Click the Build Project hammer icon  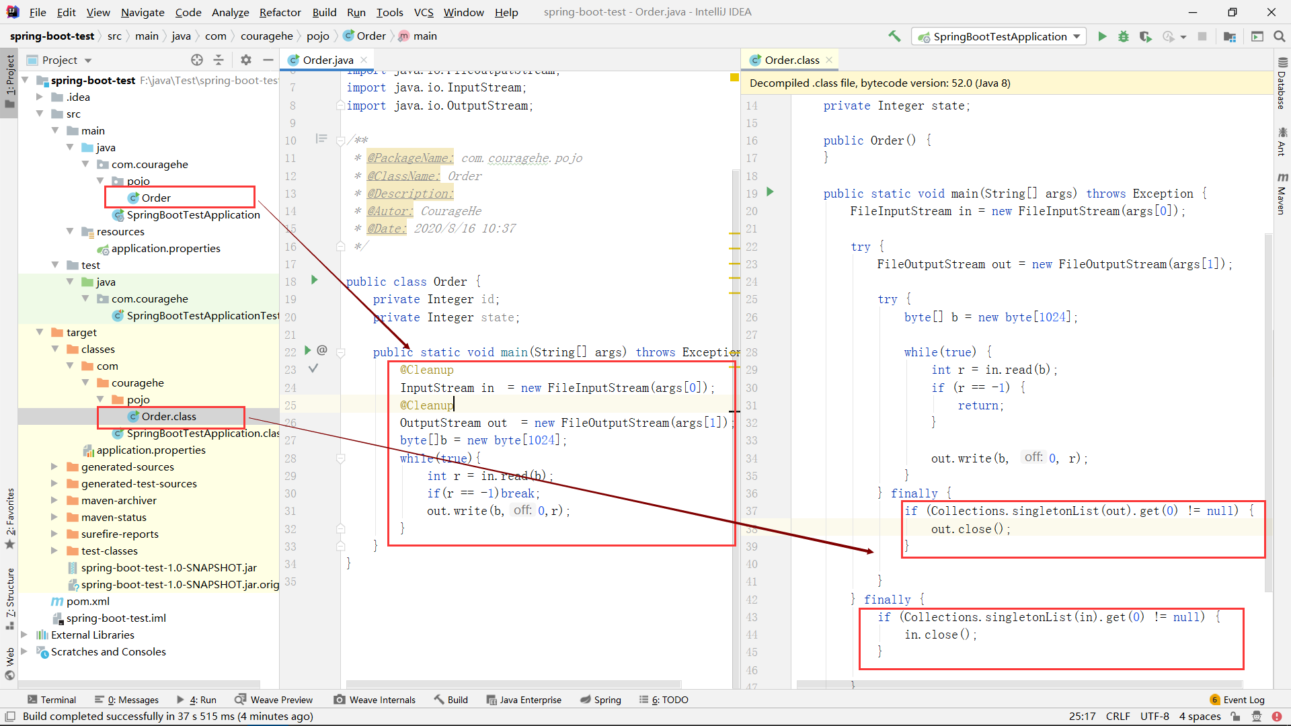894,36
